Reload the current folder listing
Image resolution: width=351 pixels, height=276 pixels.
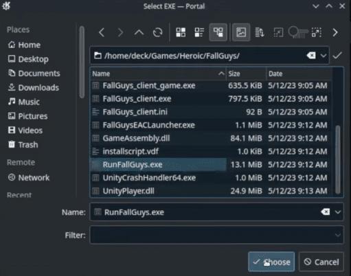tap(158, 32)
